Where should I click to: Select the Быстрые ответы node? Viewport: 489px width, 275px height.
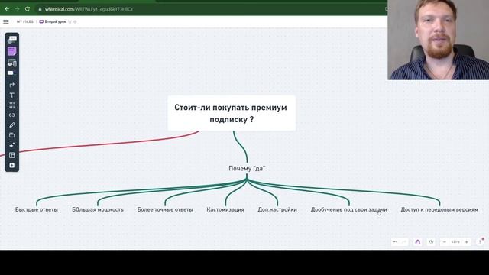(x=37, y=209)
